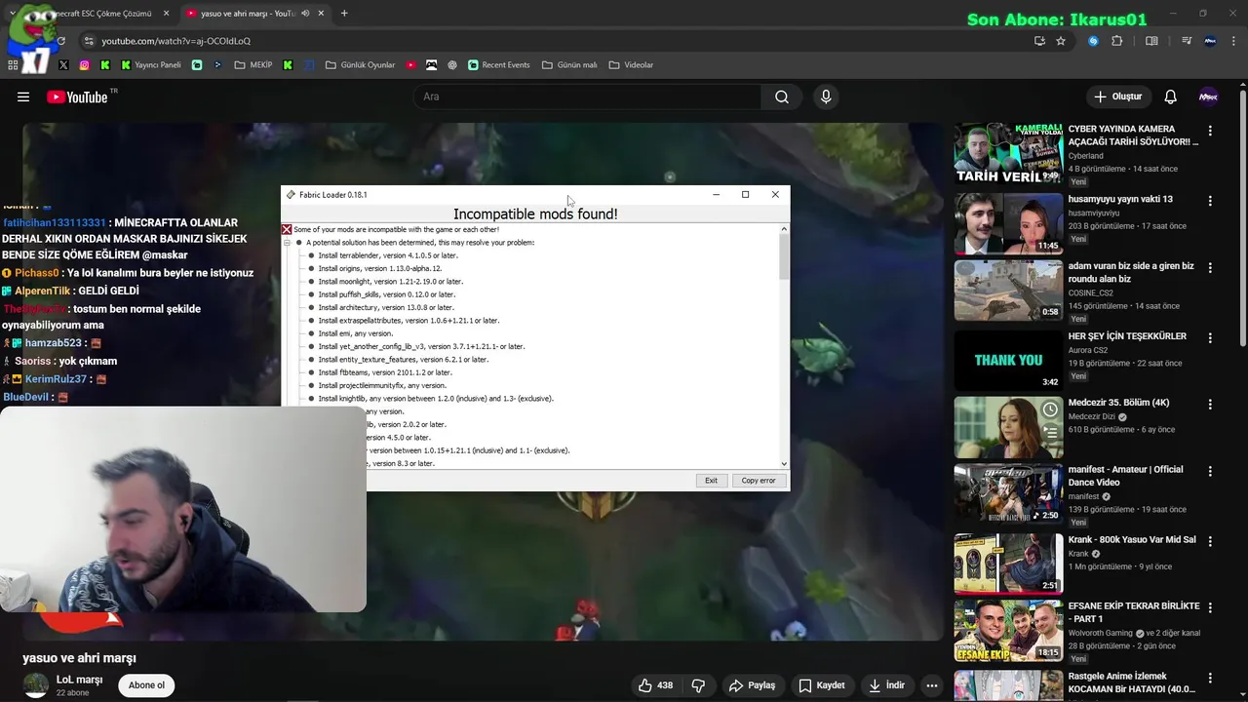Open more options for adam vuran biz video

pyautogui.click(x=1210, y=268)
